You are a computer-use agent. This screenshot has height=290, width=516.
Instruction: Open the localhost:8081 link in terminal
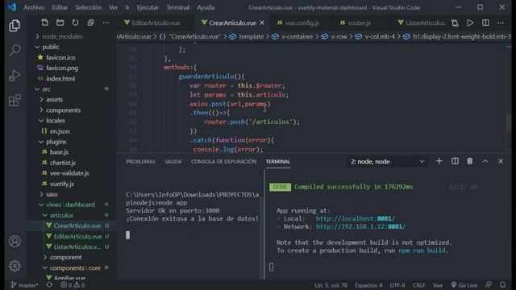point(355,218)
